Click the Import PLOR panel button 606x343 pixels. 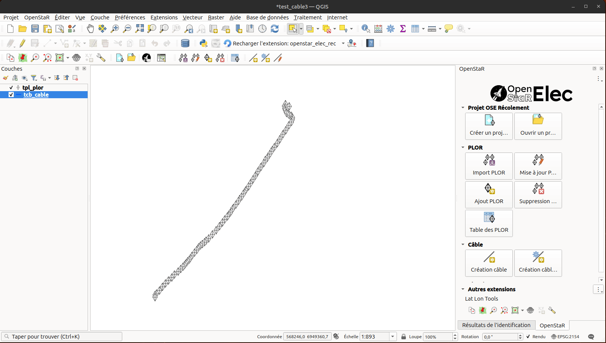[x=489, y=166]
